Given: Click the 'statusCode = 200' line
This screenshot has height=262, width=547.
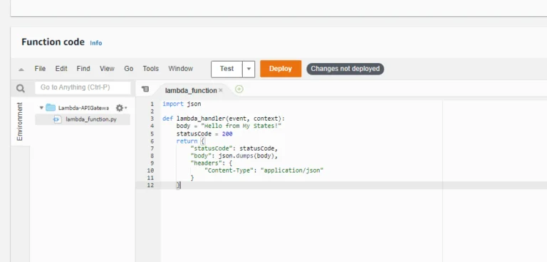Looking at the screenshot, I should [204, 133].
